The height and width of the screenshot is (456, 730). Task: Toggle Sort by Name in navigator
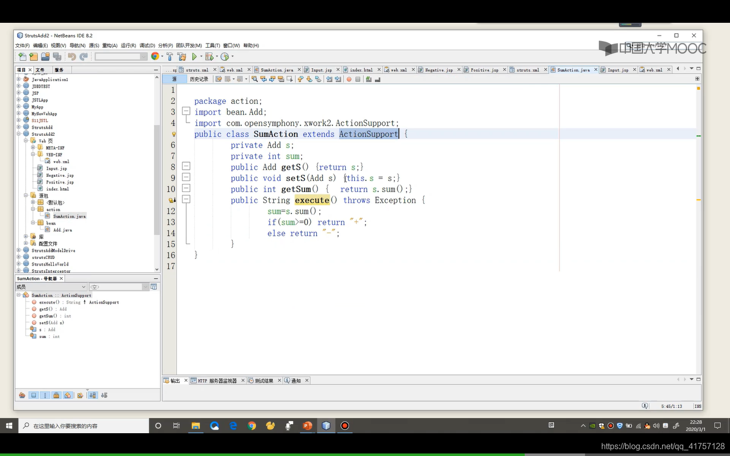[93, 395]
